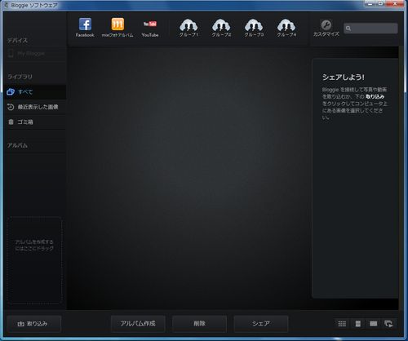Select the グループ2 group icon
The width and height of the screenshot is (408, 341).
tap(221, 25)
